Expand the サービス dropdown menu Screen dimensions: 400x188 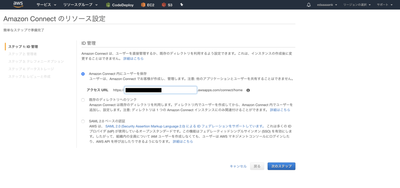tap(46, 5)
